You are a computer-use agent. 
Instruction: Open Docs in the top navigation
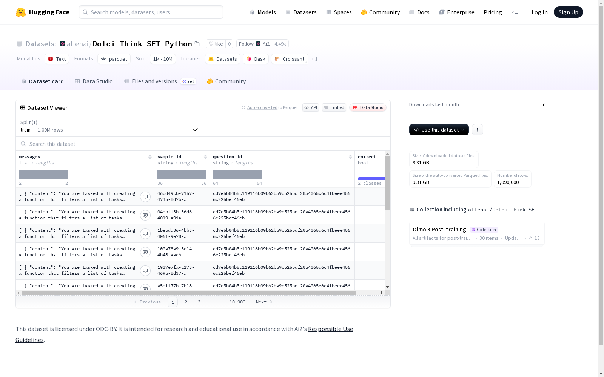click(419, 12)
